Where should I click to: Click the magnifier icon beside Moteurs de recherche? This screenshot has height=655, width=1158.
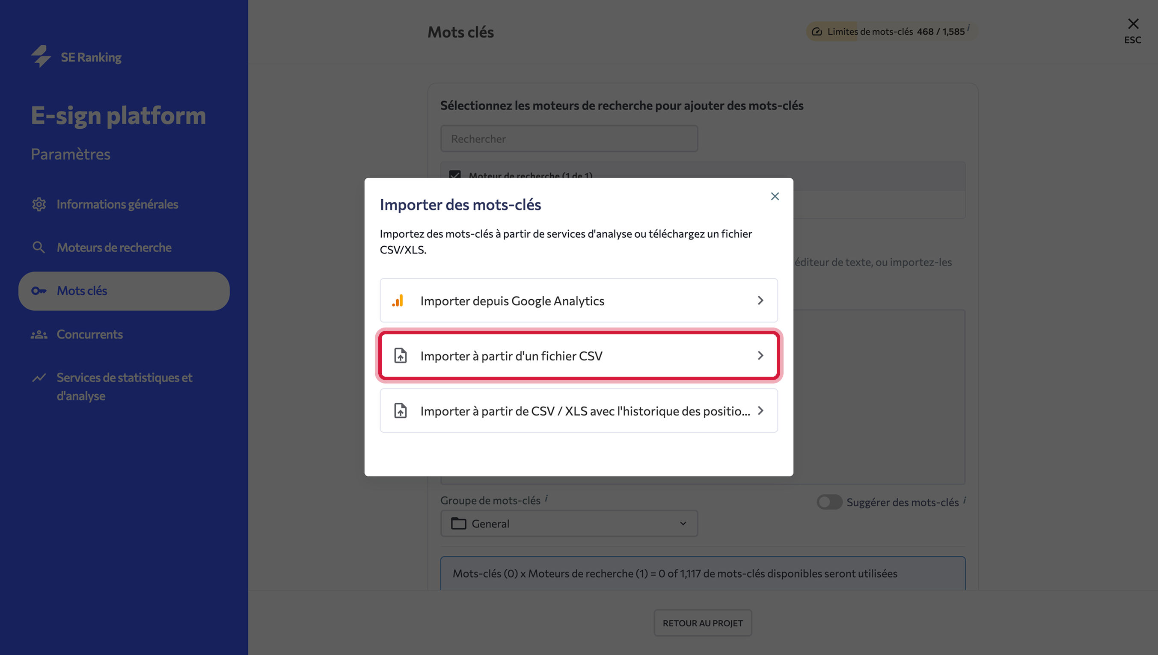[39, 248]
